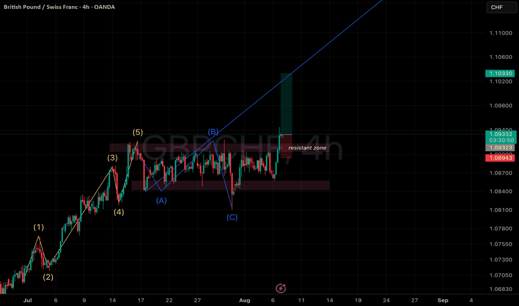
Task: Select the yellow (3) wave label
Action: 112,158
